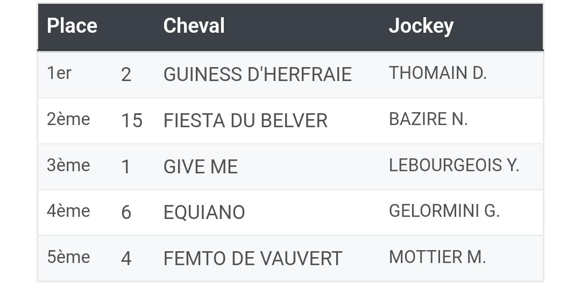The width and height of the screenshot is (581, 285).
Task: Click horse number 6 in fourth row
Action: tap(126, 212)
